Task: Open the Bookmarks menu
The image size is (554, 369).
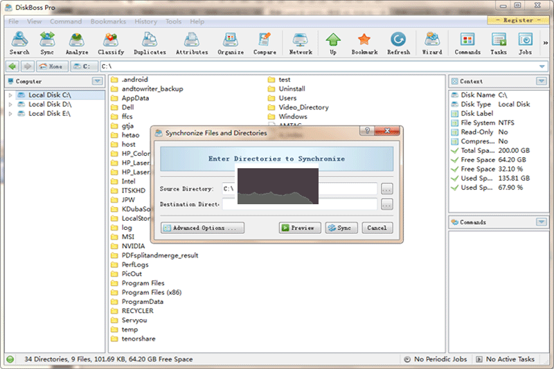Action: tap(108, 21)
